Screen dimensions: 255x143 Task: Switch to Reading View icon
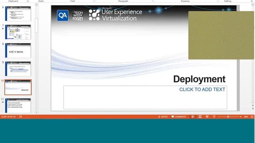pos(207,116)
